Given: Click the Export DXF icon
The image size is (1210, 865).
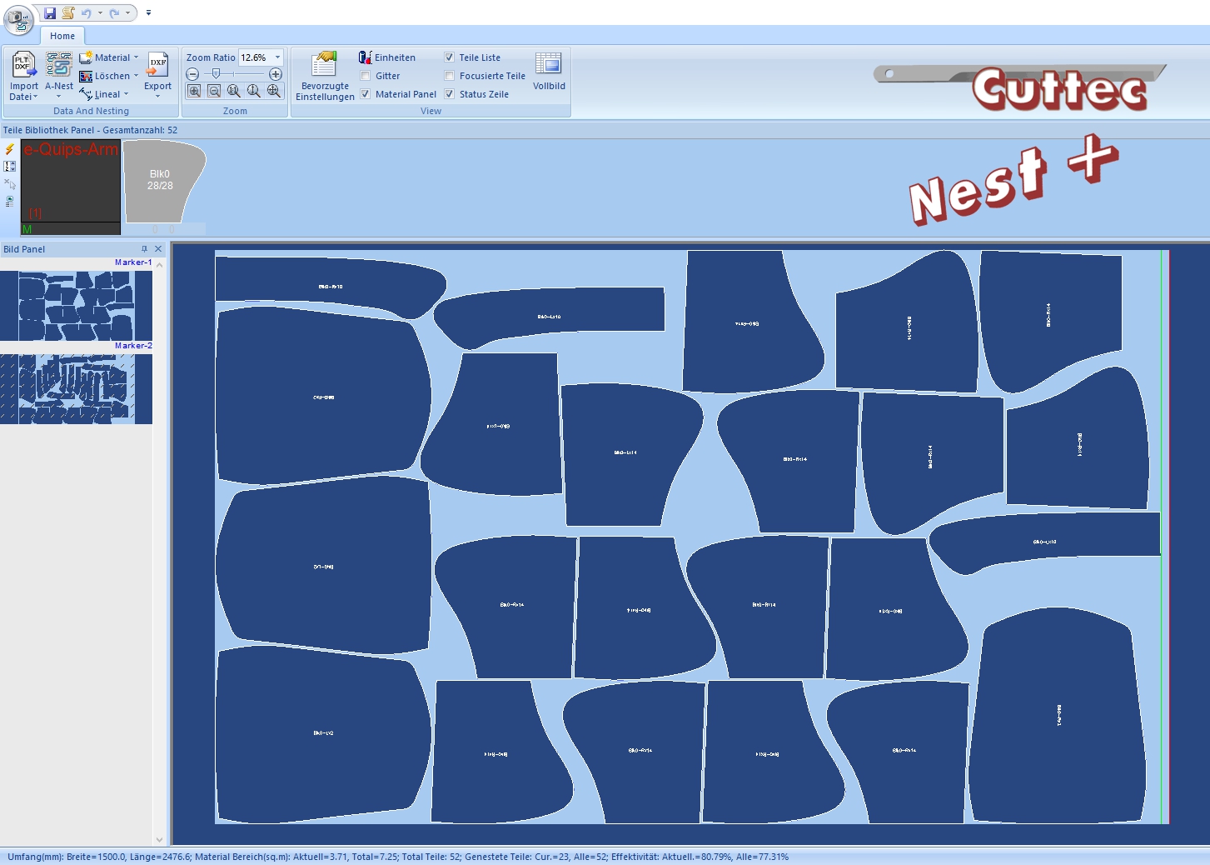Looking at the screenshot, I should [x=157, y=65].
